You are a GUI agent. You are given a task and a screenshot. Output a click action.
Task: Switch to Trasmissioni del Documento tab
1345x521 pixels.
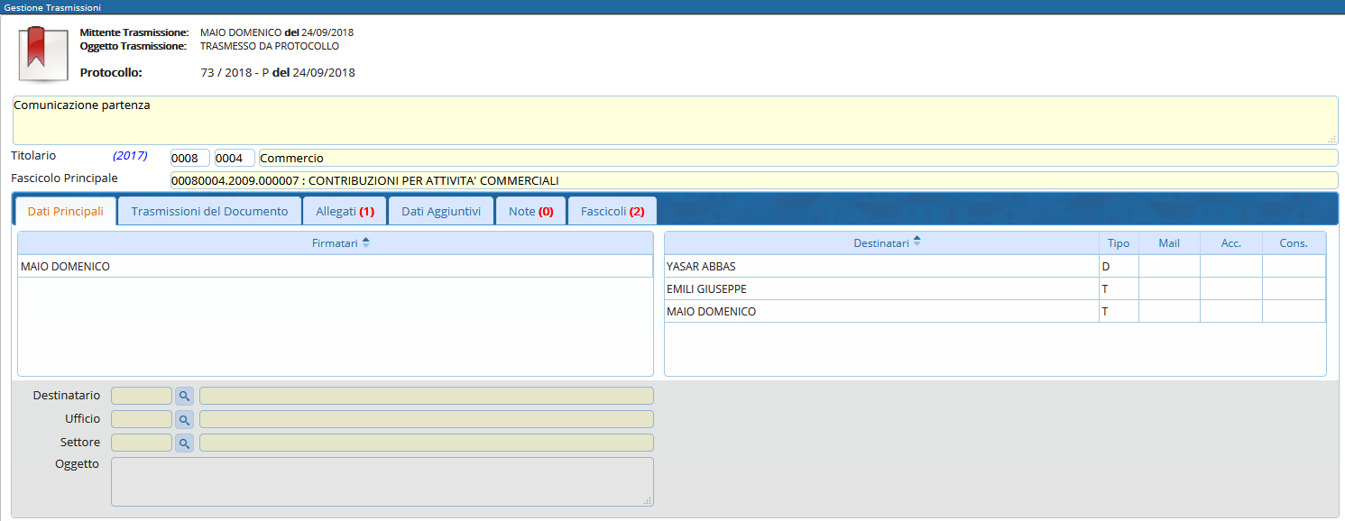[x=209, y=211]
